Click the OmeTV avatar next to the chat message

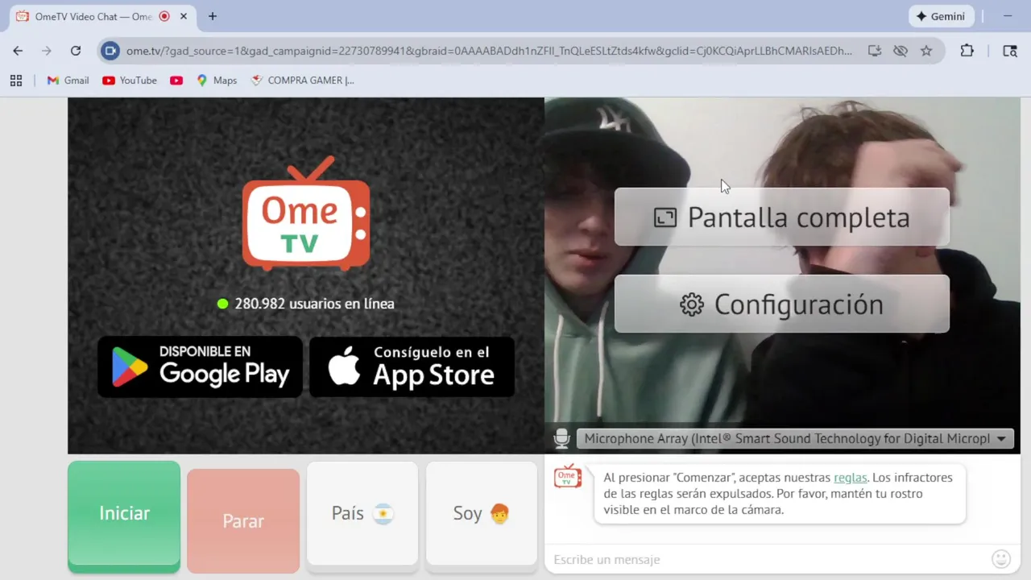(568, 476)
